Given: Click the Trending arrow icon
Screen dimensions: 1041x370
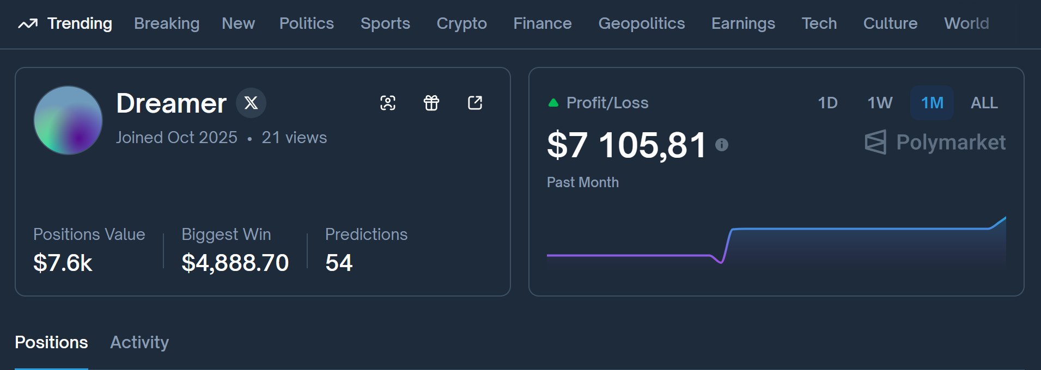Looking at the screenshot, I should [28, 23].
